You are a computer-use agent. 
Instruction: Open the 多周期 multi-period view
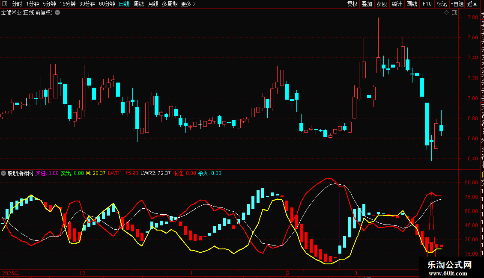click(x=170, y=4)
